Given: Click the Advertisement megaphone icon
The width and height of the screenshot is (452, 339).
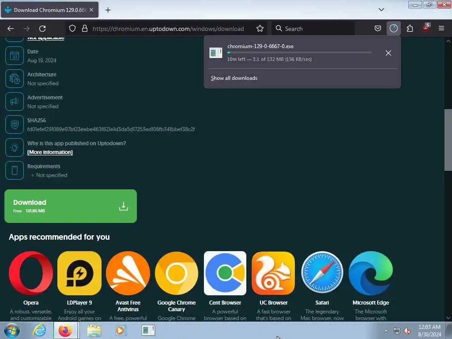Looking at the screenshot, I should (15, 102).
